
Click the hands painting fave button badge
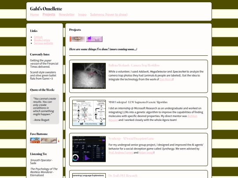tap(49, 140)
